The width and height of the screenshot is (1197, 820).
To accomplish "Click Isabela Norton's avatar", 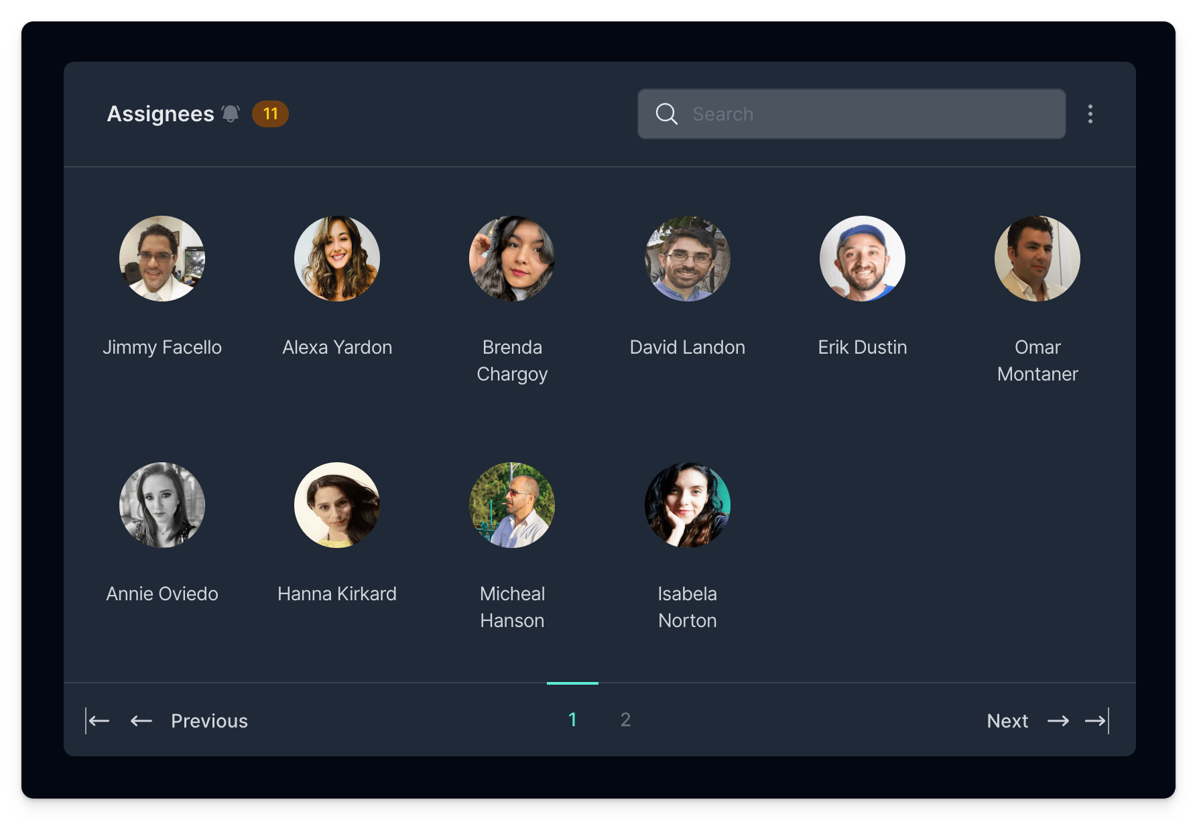I will pyautogui.click(x=688, y=505).
